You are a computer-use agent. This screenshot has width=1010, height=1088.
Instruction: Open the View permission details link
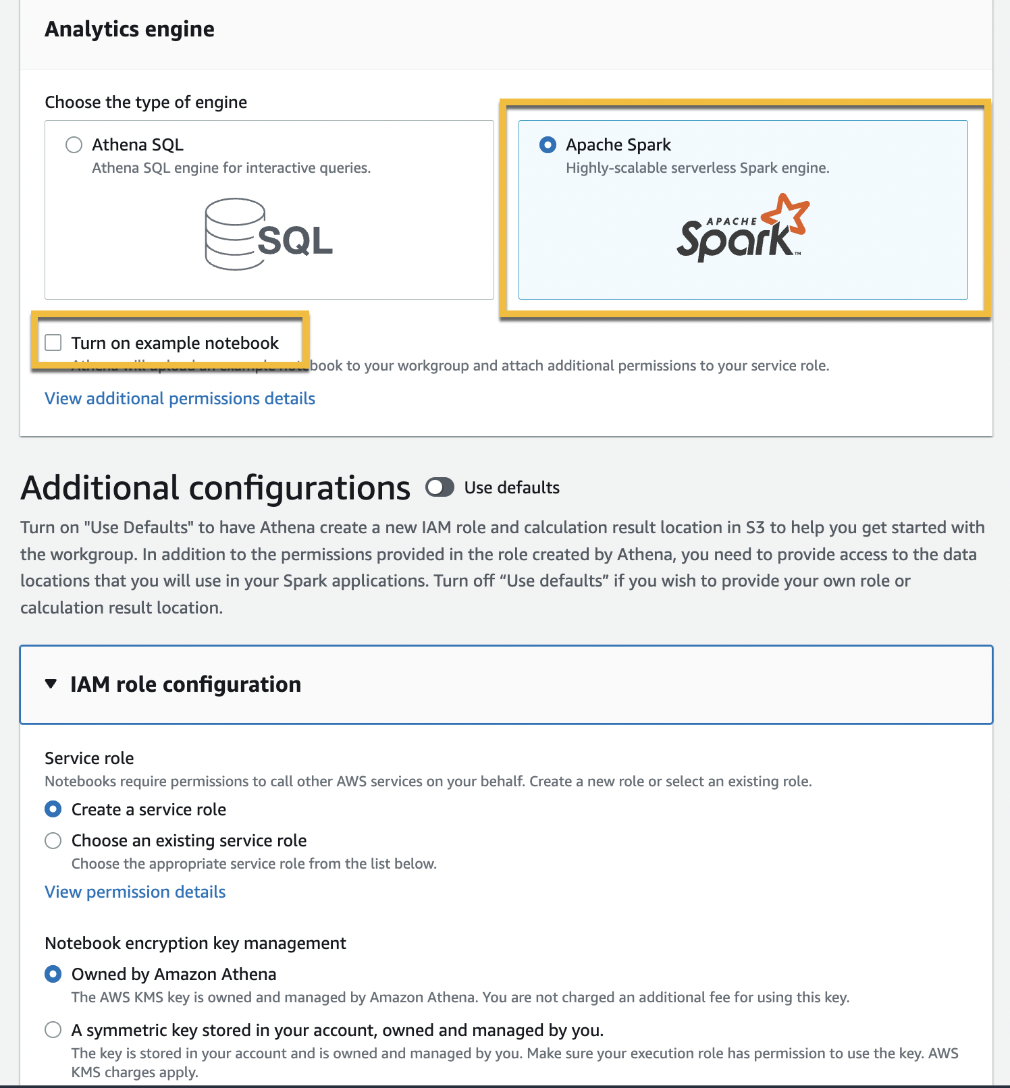point(135,892)
